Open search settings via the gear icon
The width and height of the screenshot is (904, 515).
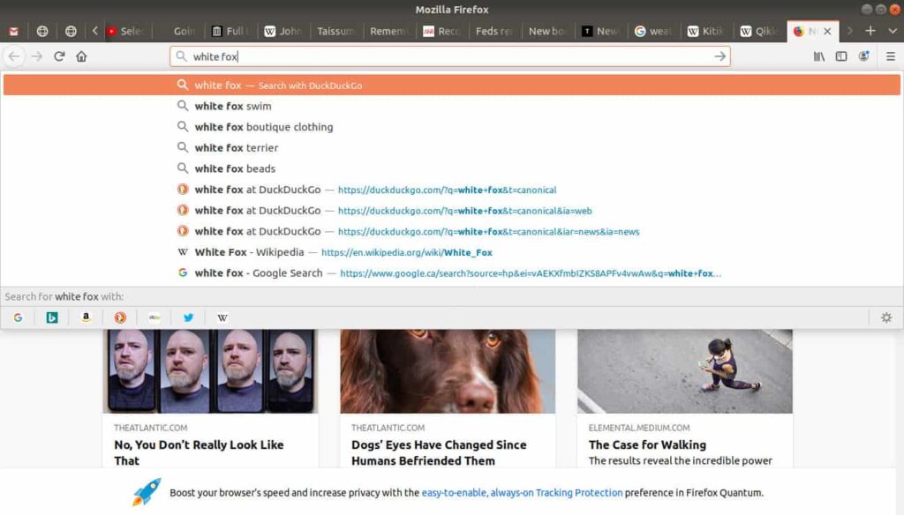click(886, 317)
